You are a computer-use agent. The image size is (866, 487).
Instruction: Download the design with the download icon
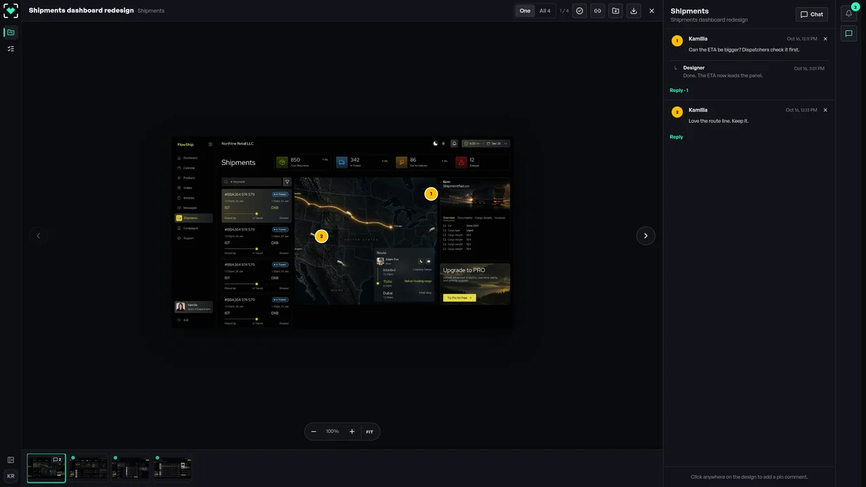pyautogui.click(x=633, y=11)
